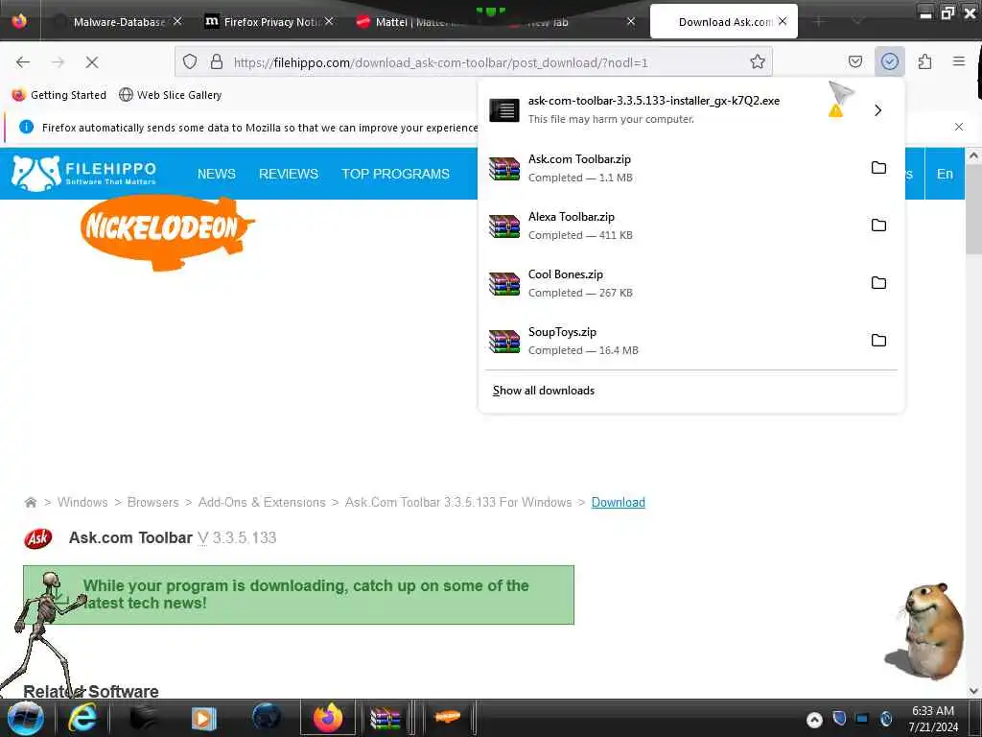Screen dimensions: 982x737
Task: Switch to the Firefox Privacy Notice tab
Action: [269, 22]
